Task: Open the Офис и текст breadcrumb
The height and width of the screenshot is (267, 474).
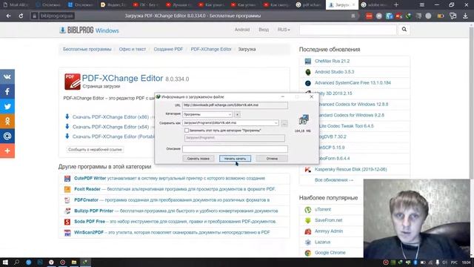Action: [133, 49]
